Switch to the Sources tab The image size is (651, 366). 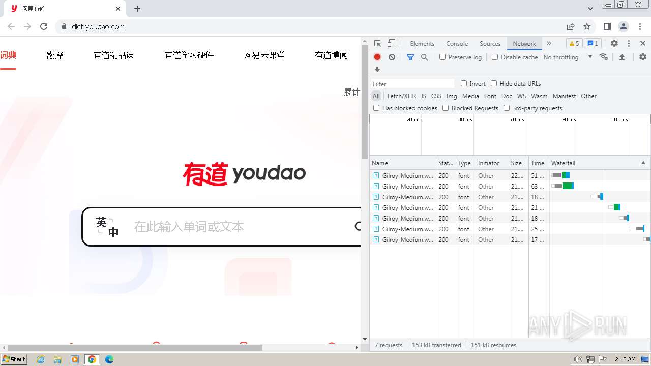pyautogui.click(x=490, y=44)
